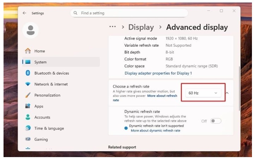This screenshot has height=162, width=259.
Task: Click the Bluetooth & devices icon
Action: [x=28, y=73]
